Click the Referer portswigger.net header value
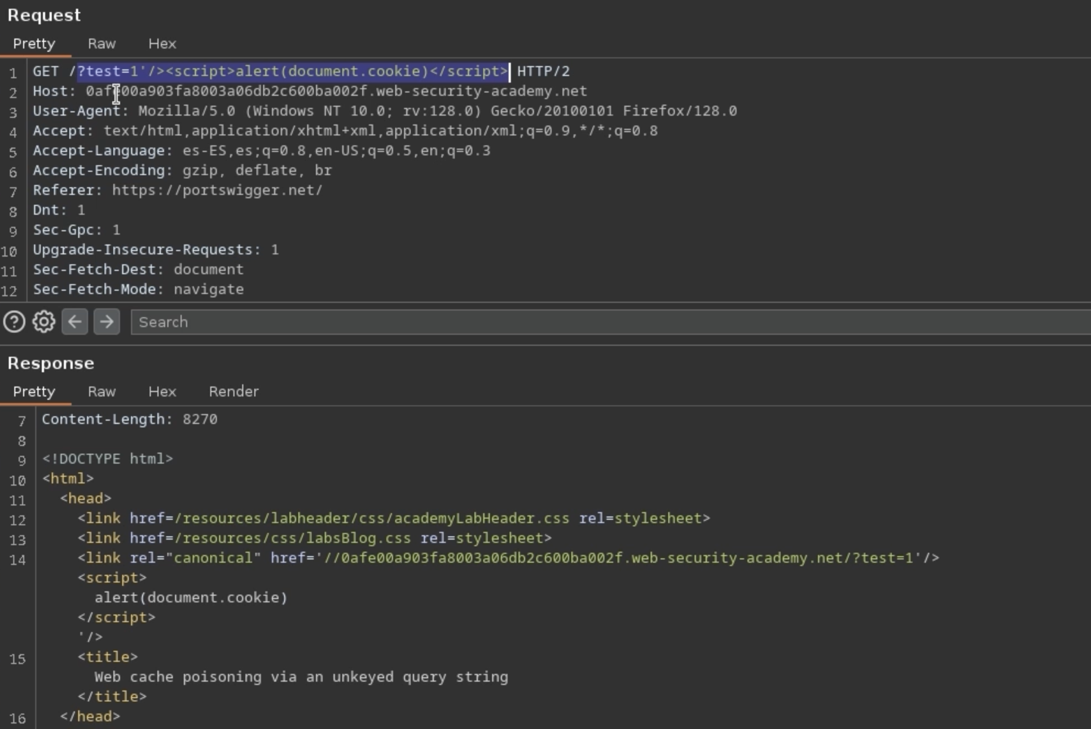The width and height of the screenshot is (1091, 729). (217, 191)
